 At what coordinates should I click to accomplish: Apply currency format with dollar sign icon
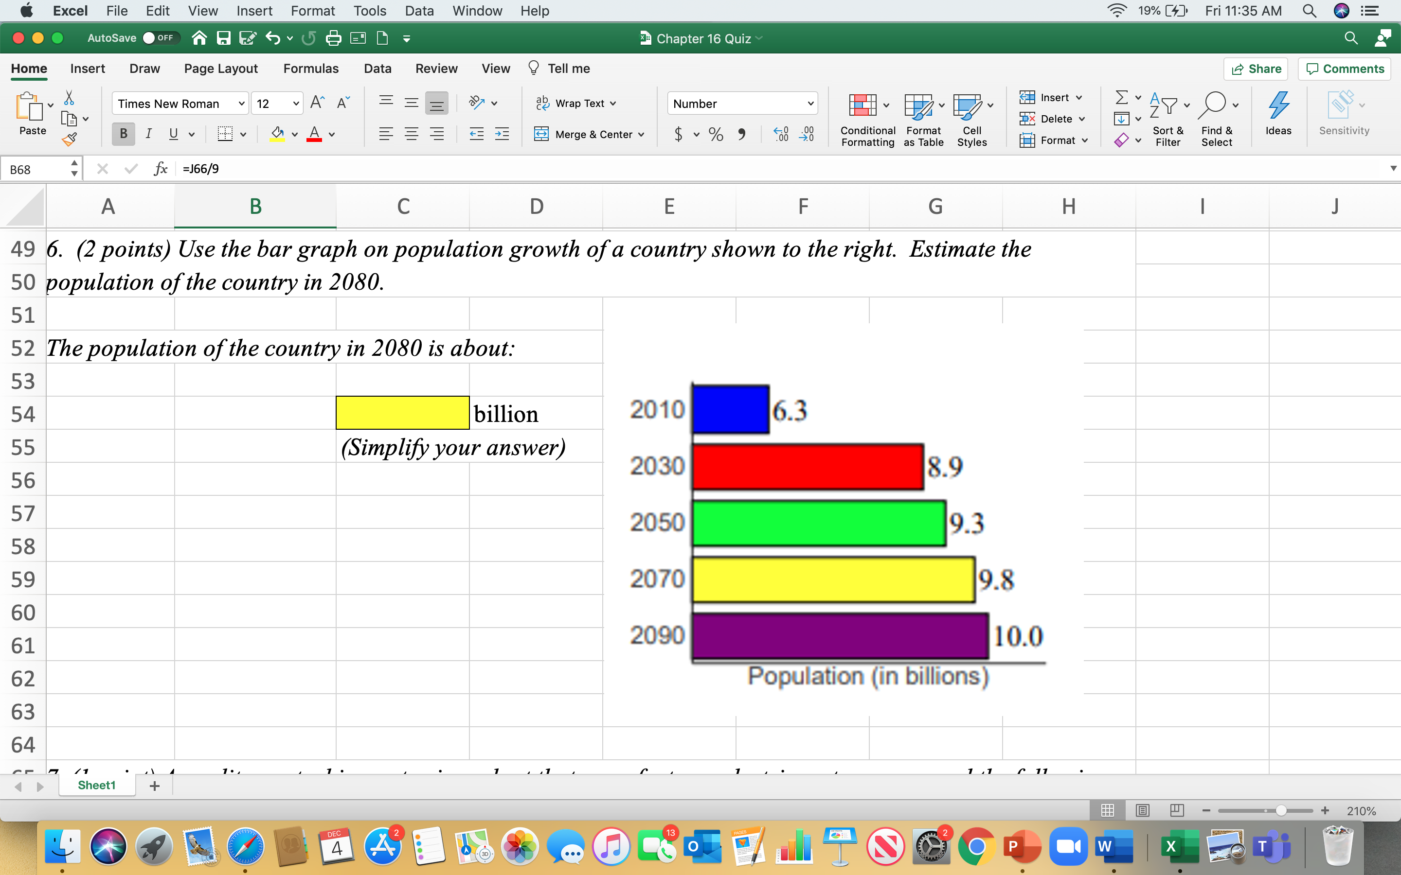tap(678, 134)
